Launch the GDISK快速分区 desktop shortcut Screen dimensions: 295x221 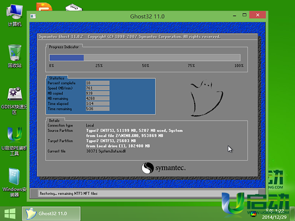click(14, 101)
